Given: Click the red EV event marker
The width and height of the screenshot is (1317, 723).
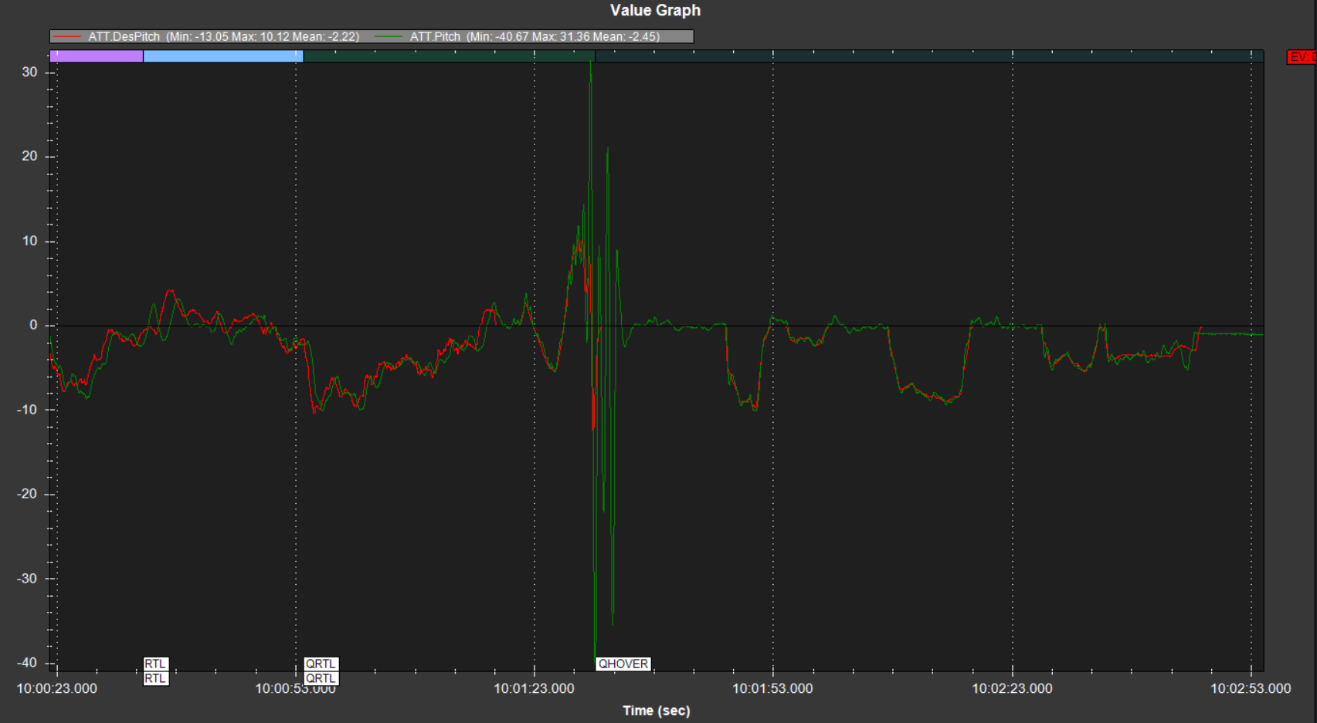Looking at the screenshot, I should [x=1302, y=57].
